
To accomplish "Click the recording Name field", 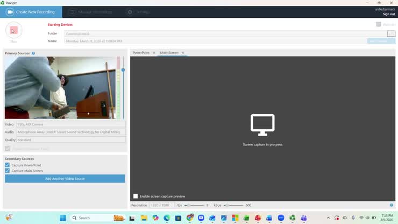I will coord(215,41).
